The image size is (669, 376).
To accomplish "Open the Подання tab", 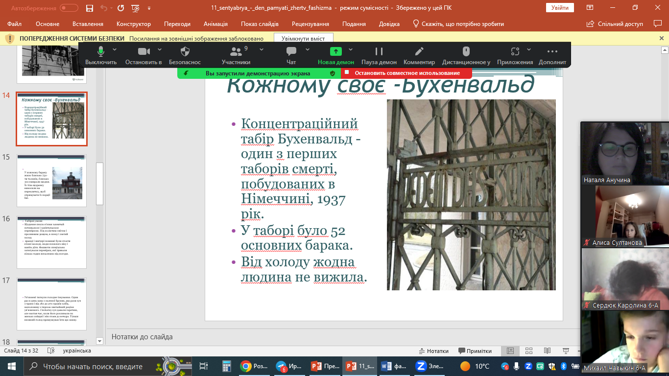I will [x=354, y=24].
